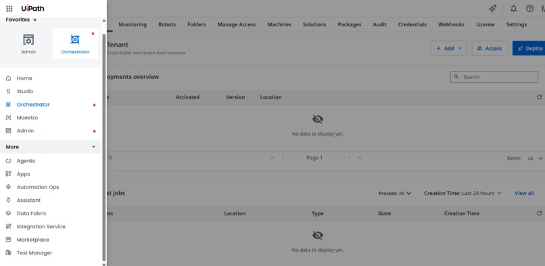Refresh the deployments overview table

tap(539, 97)
